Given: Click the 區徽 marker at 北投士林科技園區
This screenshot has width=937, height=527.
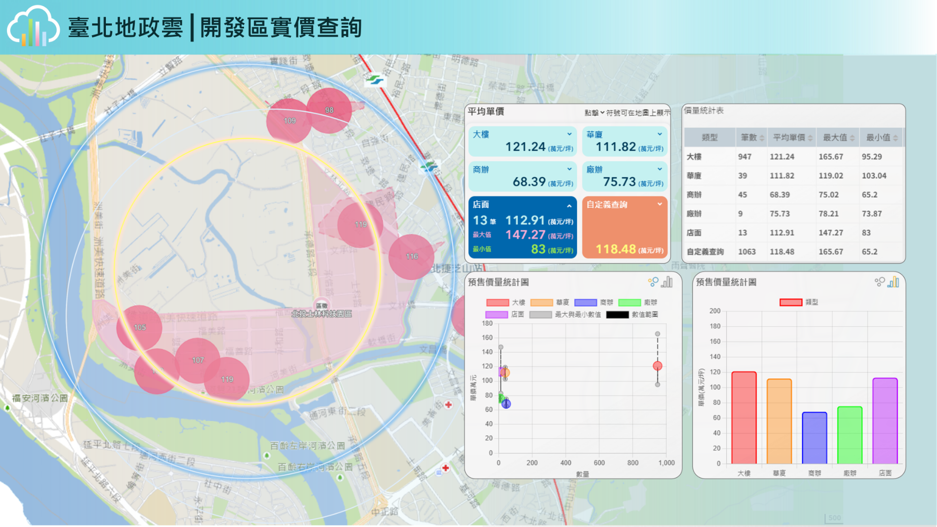Looking at the screenshot, I should tap(322, 305).
